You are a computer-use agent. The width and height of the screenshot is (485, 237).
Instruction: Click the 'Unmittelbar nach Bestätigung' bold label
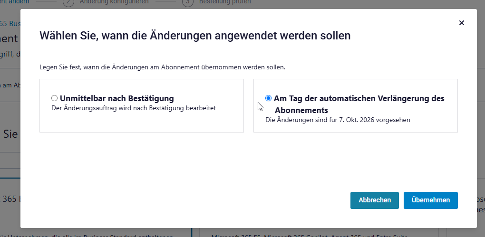pyautogui.click(x=117, y=99)
